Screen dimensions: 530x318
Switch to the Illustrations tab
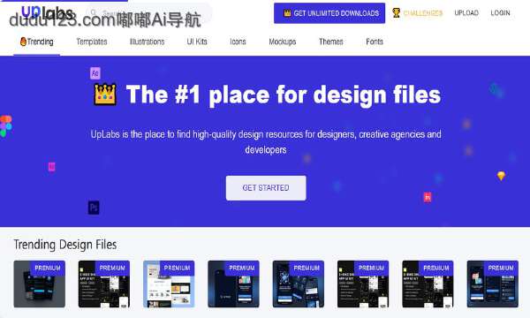click(x=147, y=42)
